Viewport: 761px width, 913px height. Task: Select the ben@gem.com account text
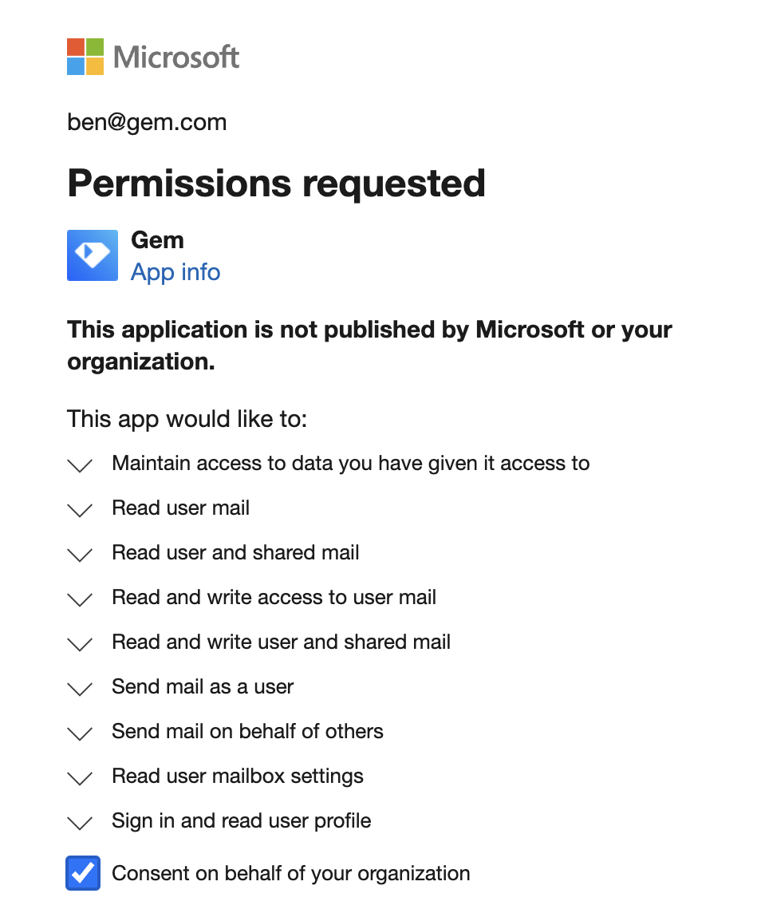pyautogui.click(x=147, y=122)
